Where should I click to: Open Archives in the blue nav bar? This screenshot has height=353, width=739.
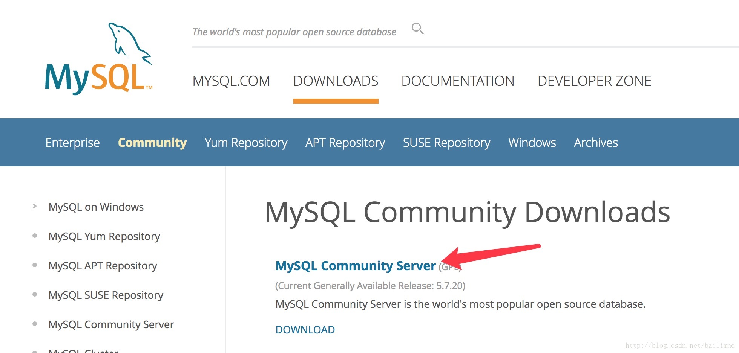coord(596,143)
